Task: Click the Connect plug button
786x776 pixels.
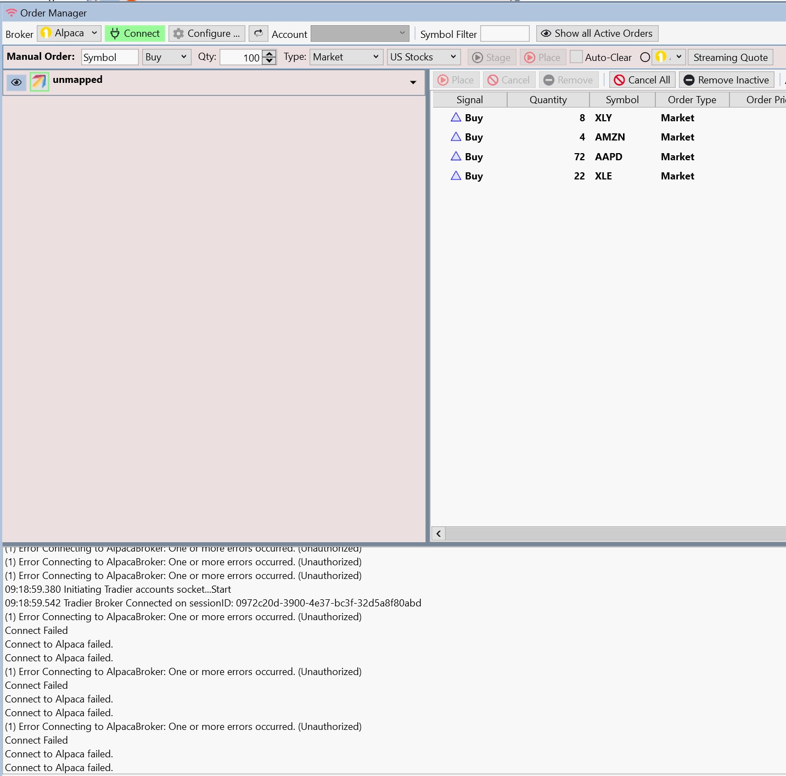Action: [135, 33]
